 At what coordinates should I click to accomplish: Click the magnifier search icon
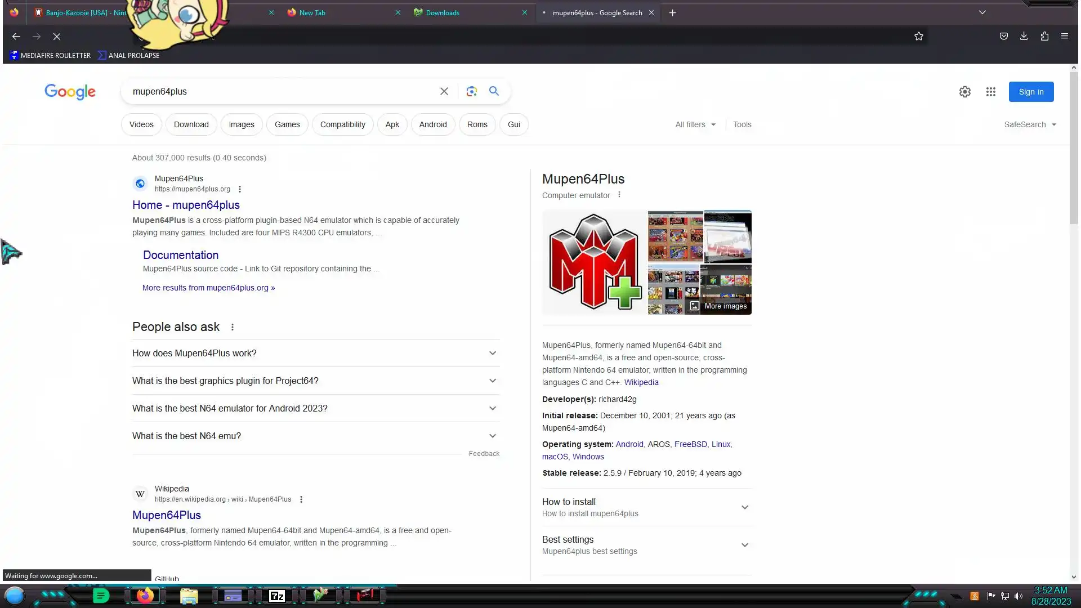(494, 91)
